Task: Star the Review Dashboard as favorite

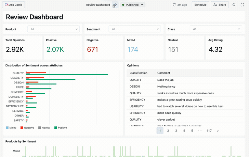Action: (x=115, y=5)
